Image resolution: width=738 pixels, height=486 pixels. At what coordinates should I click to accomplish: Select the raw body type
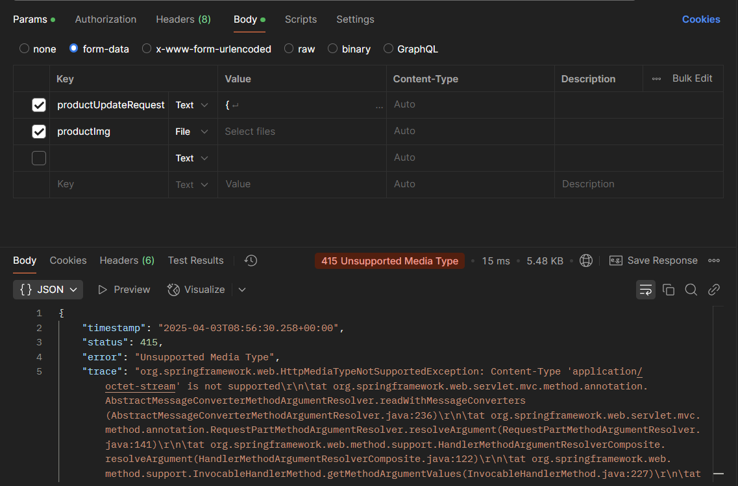pos(289,49)
